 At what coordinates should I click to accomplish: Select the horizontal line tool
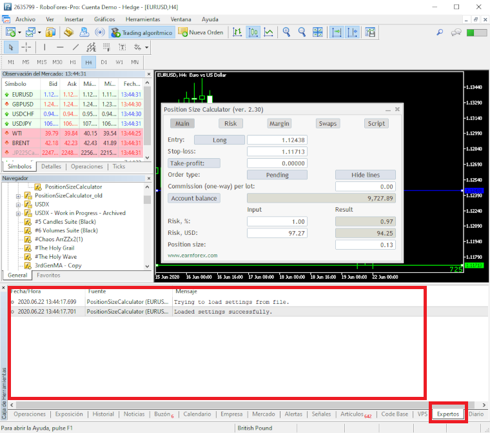(60, 47)
